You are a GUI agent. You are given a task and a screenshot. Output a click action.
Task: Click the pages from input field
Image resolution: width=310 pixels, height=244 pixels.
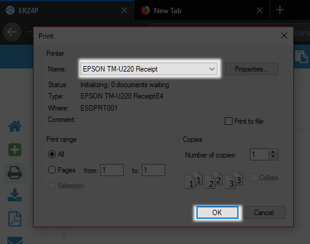click(112, 170)
